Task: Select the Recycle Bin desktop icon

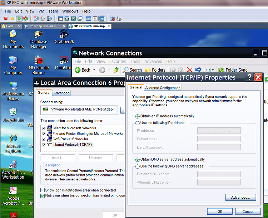Action: (13, 115)
